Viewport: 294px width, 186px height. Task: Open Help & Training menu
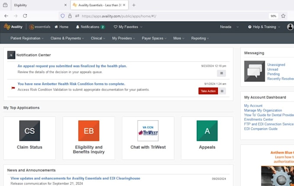tap(264, 27)
